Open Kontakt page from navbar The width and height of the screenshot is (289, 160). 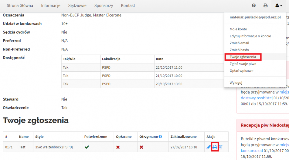pos(128,5)
